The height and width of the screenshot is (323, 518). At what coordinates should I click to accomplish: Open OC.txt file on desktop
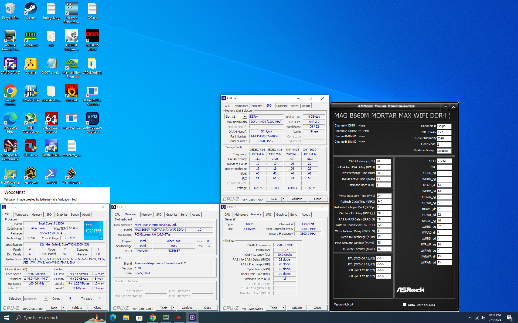(92, 11)
